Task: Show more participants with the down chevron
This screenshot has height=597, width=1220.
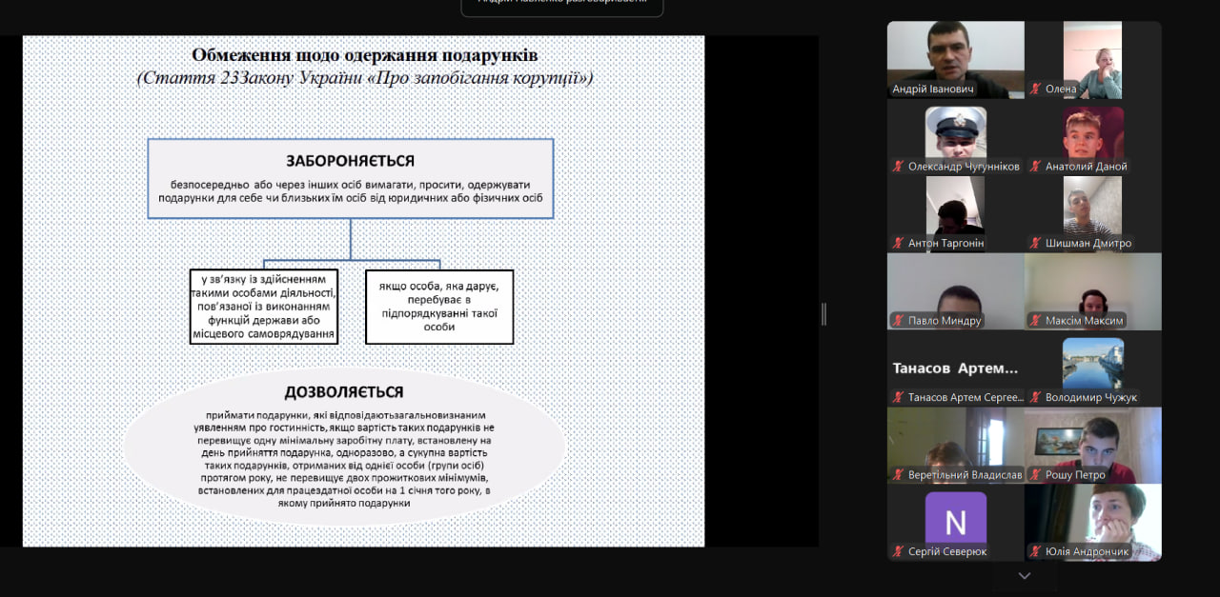Action: (x=1025, y=576)
